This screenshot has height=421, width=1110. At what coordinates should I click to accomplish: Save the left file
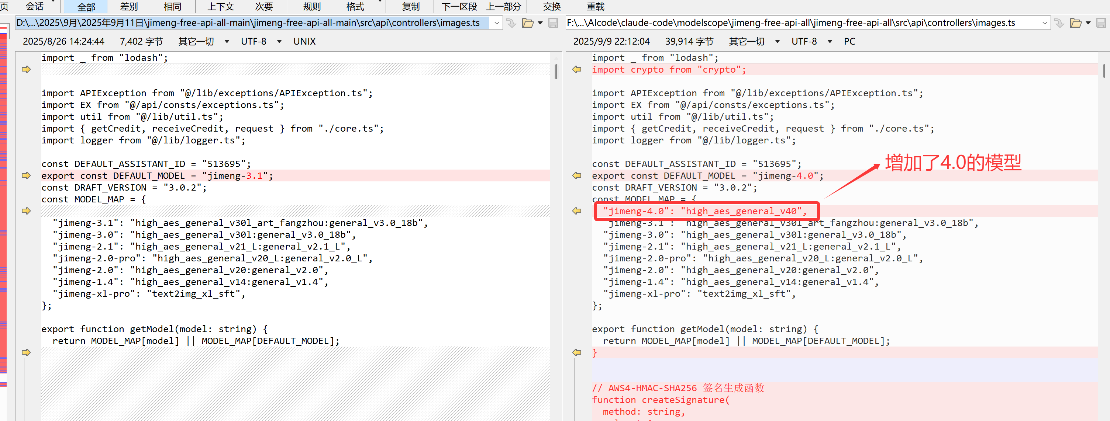click(x=553, y=23)
